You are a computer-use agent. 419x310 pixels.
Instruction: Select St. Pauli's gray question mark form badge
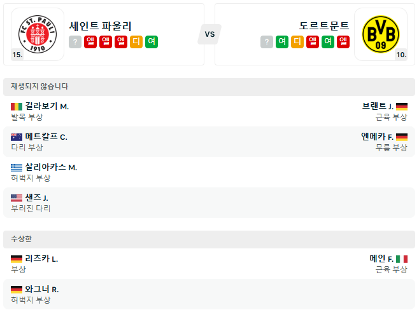coord(75,42)
